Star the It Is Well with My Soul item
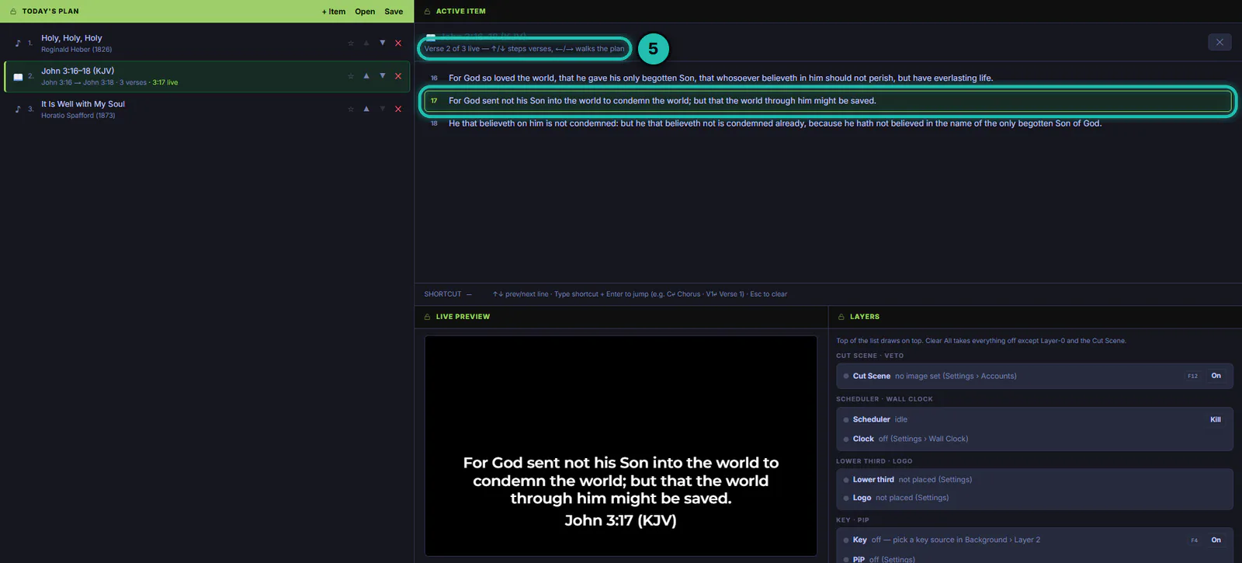The width and height of the screenshot is (1242, 563). click(x=351, y=109)
